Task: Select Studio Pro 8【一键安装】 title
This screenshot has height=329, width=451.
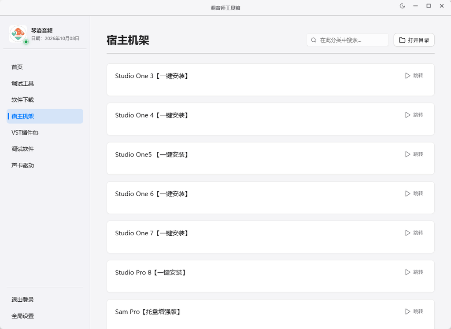Action: coord(152,272)
